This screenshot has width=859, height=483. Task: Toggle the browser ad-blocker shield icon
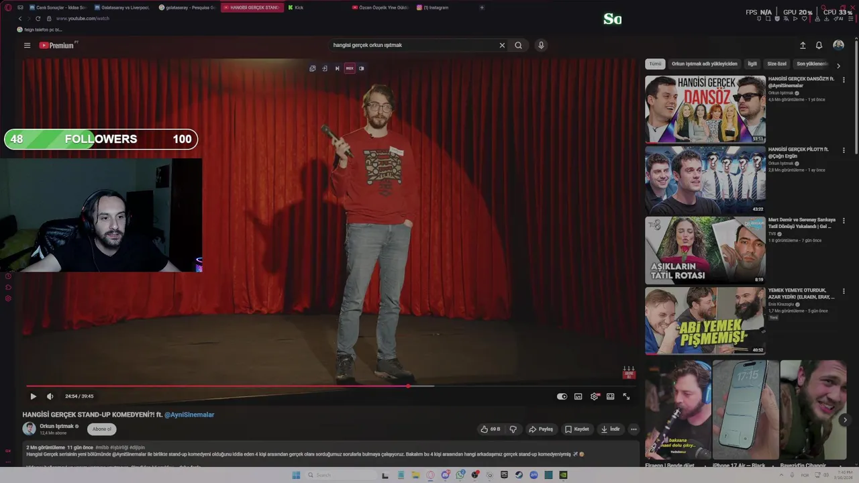pyautogui.click(x=777, y=19)
